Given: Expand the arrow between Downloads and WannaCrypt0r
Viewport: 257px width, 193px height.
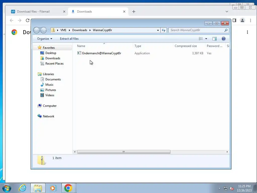Looking at the screenshot, I should coord(90,30).
